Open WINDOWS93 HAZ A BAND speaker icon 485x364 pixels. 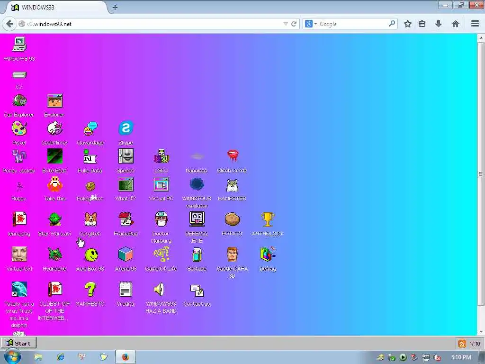(160, 289)
